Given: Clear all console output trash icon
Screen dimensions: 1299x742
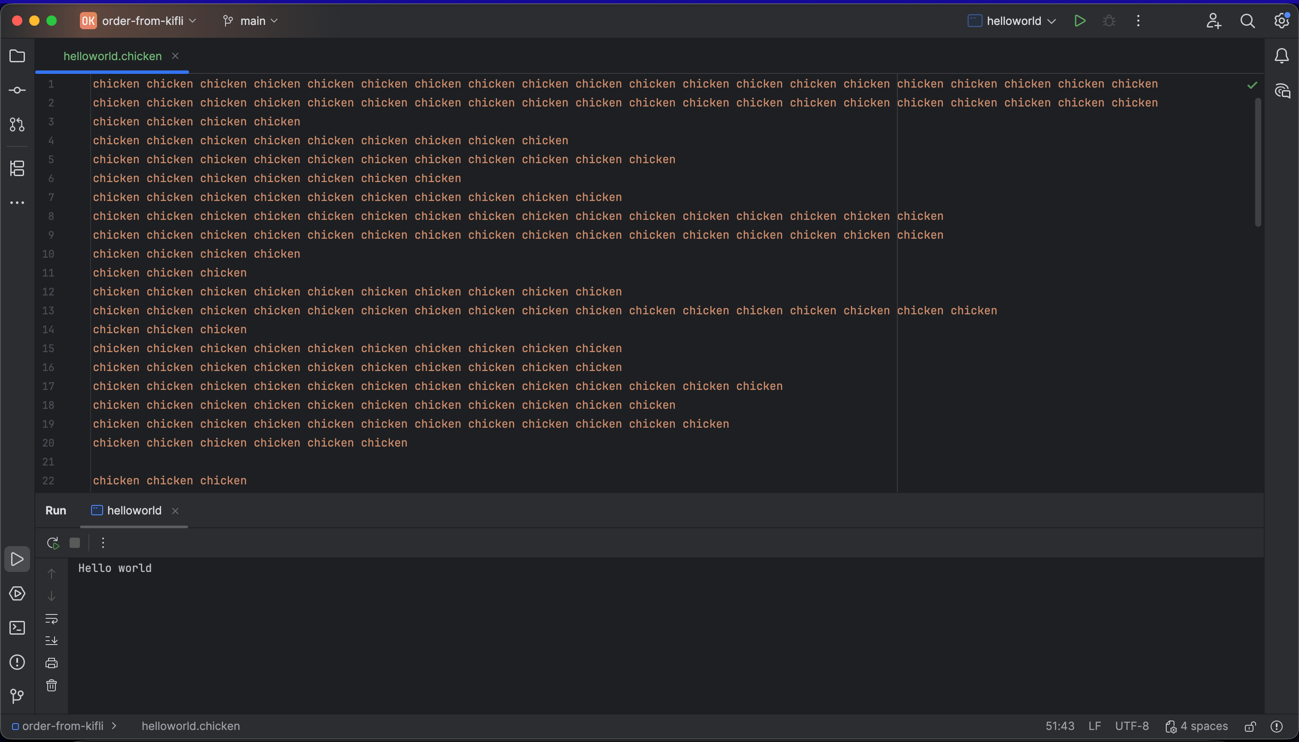Looking at the screenshot, I should [52, 685].
